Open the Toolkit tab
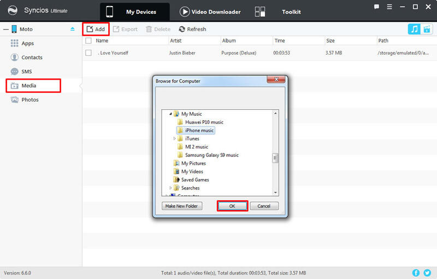 (x=291, y=11)
